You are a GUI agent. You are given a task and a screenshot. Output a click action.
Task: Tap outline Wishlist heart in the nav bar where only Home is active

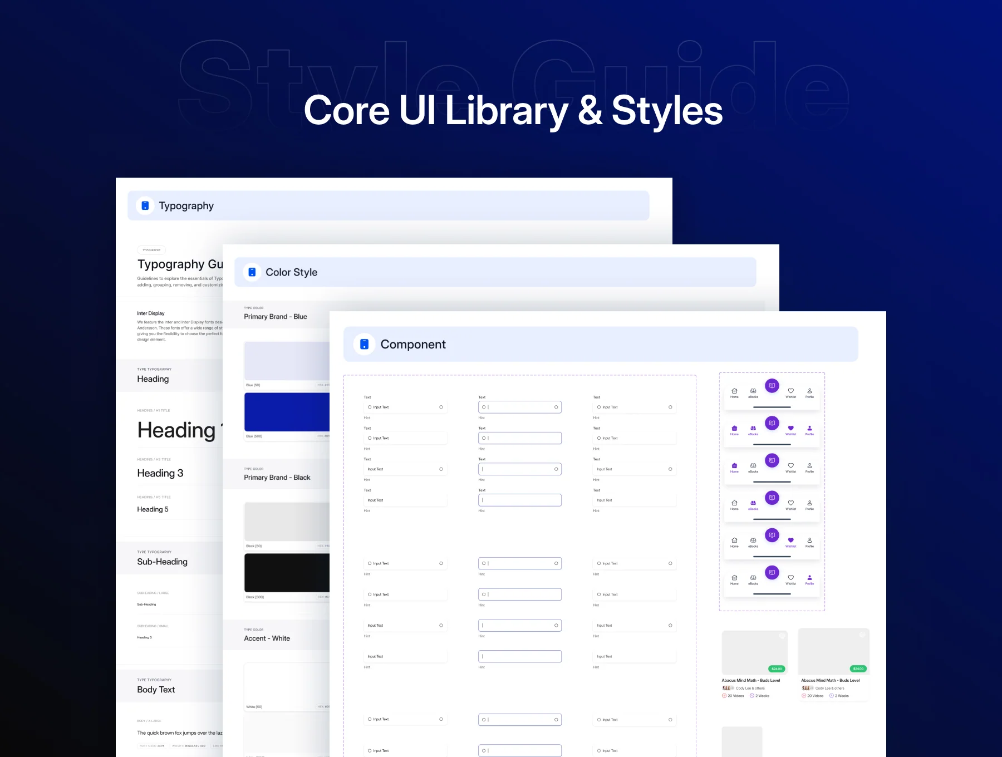[790, 466]
